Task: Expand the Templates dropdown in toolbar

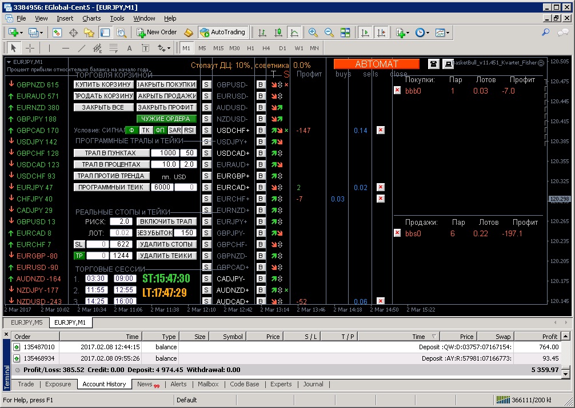Action: 448,33
